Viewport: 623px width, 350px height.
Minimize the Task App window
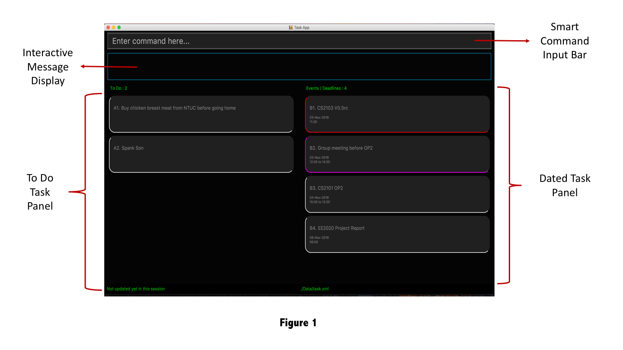(114, 27)
